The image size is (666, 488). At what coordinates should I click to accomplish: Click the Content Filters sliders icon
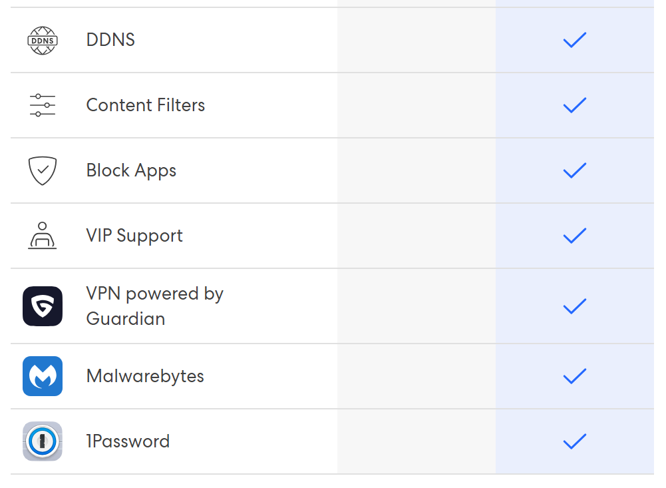click(43, 105)
